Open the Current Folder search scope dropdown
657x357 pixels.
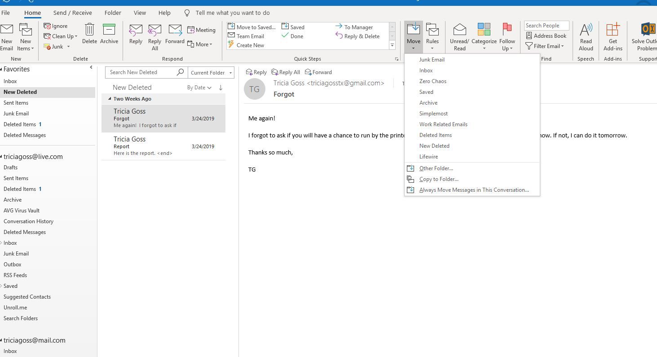tap(211, 73)
